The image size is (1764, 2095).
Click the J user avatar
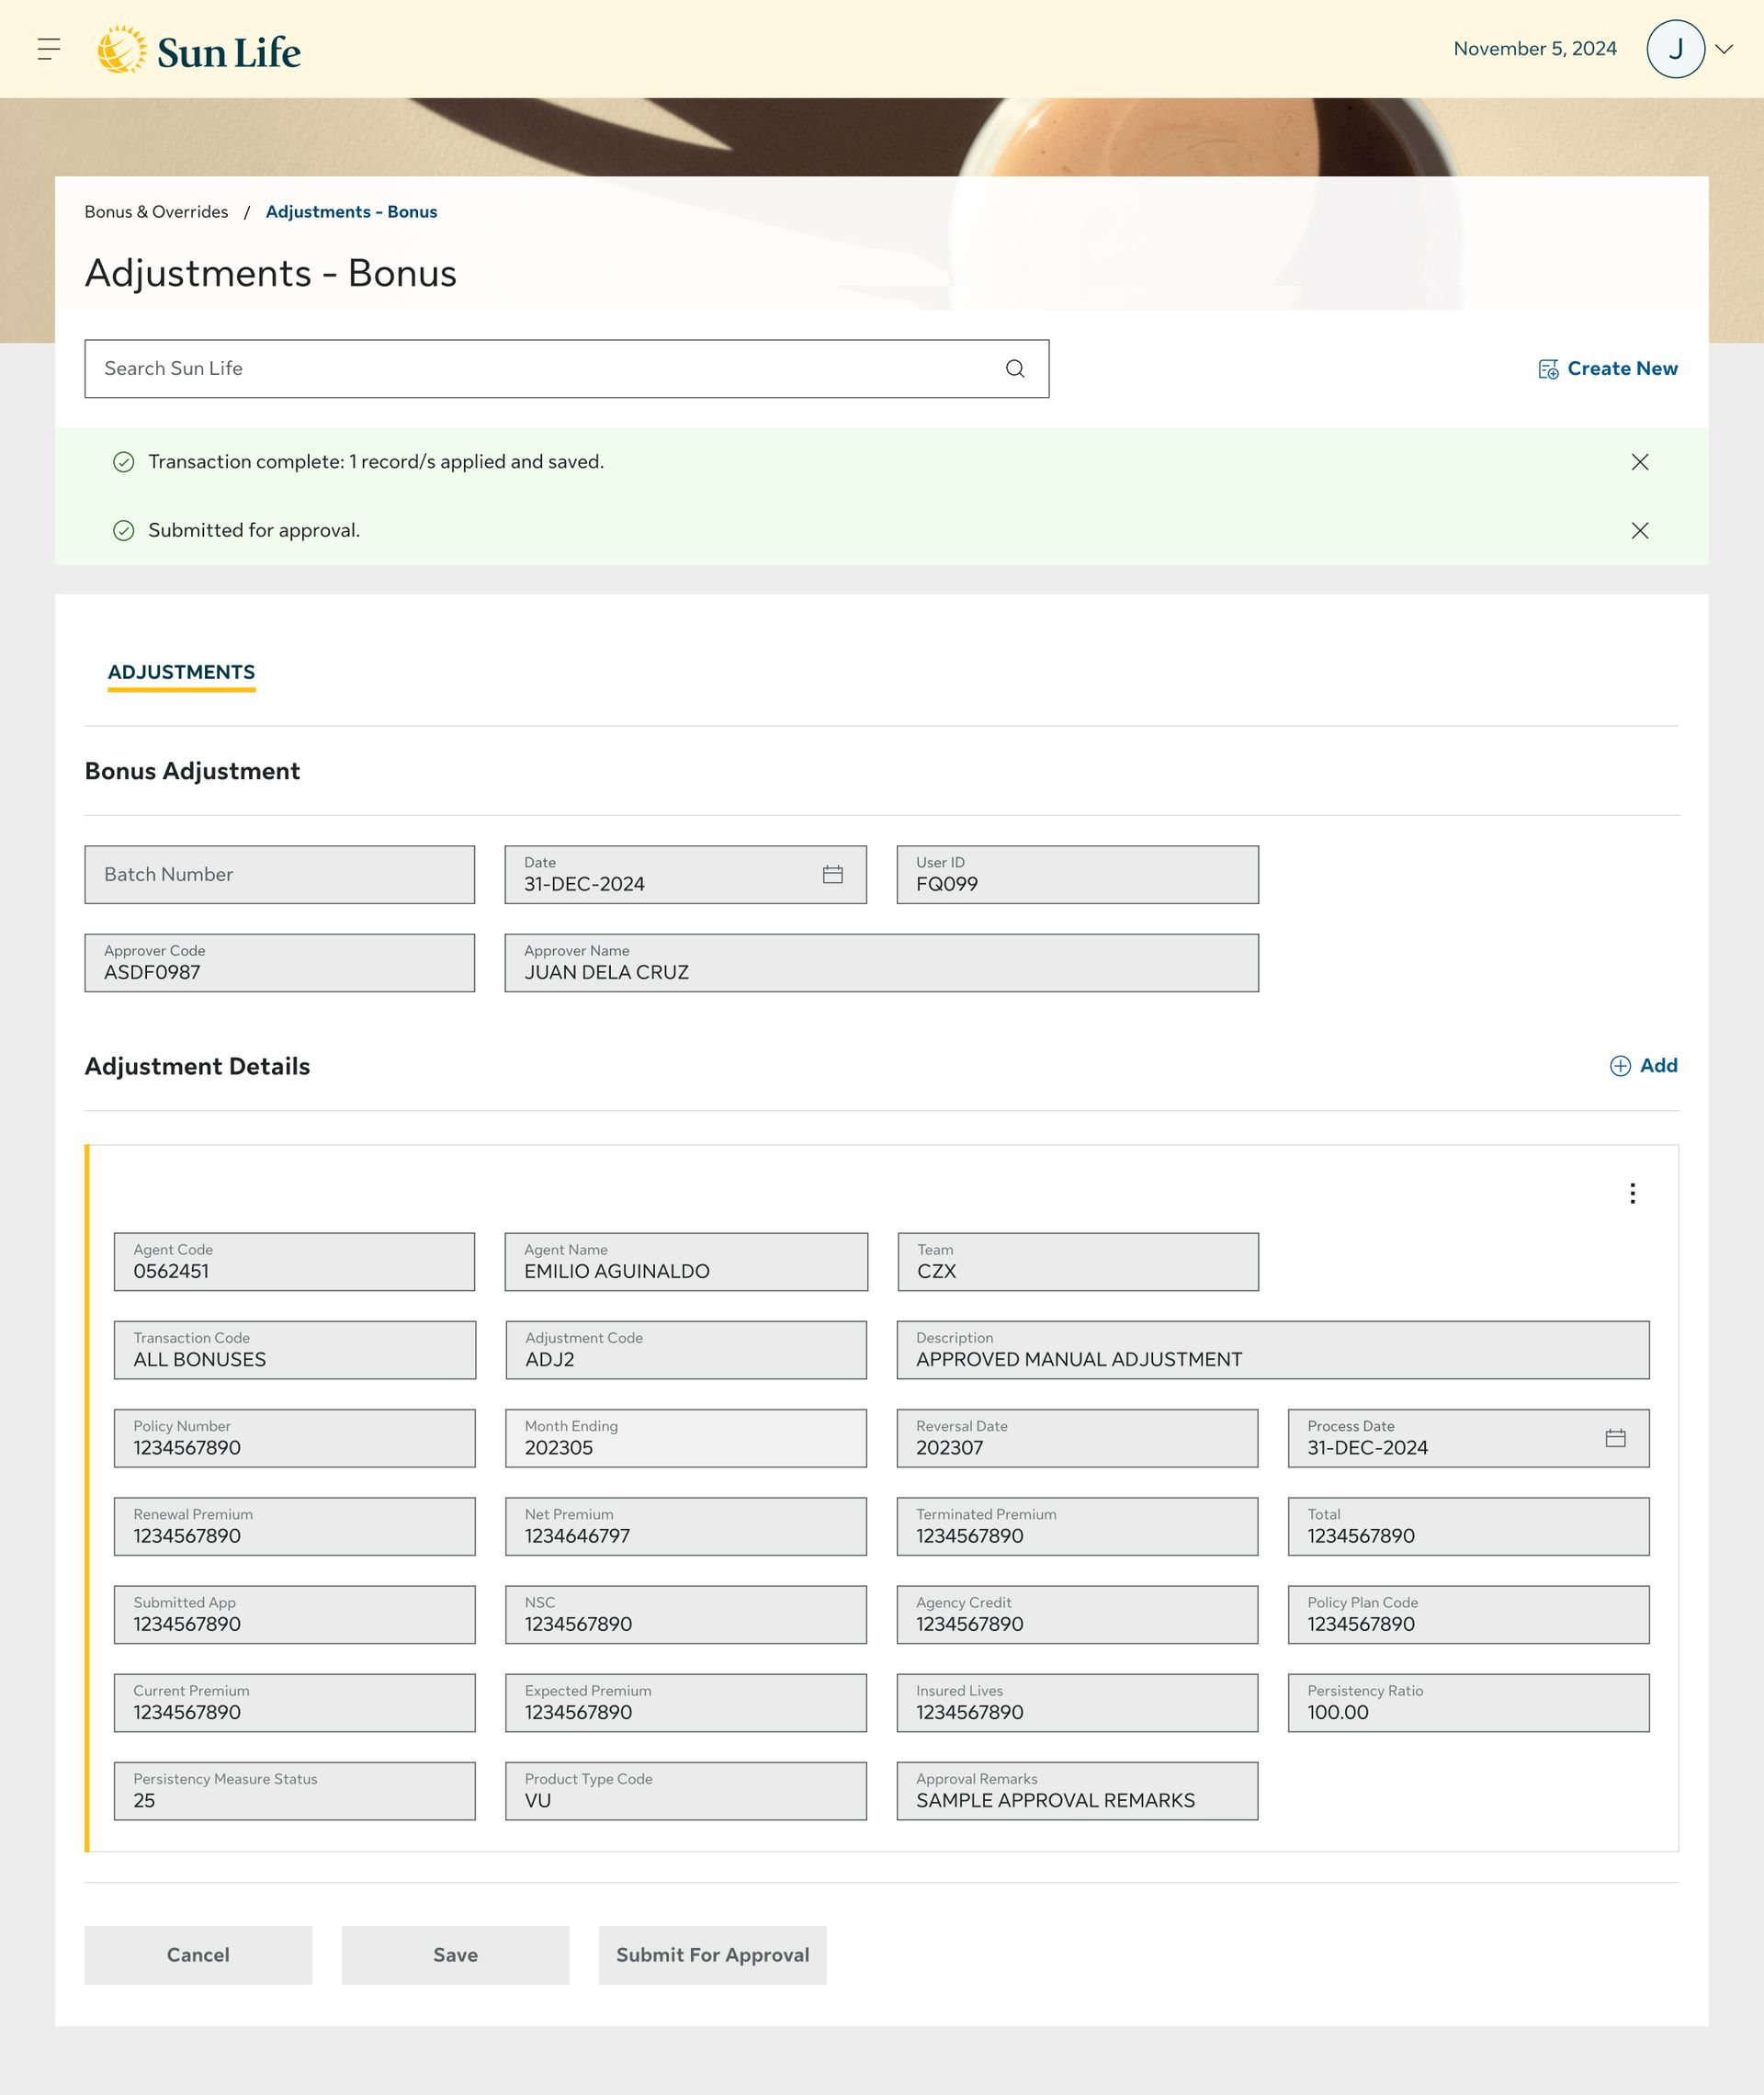click(x=1675, y=49)
